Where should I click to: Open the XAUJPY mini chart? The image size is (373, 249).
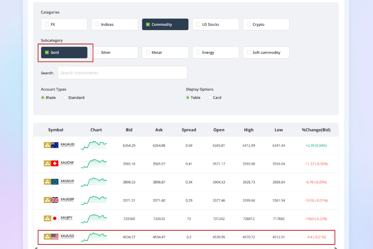94,219
